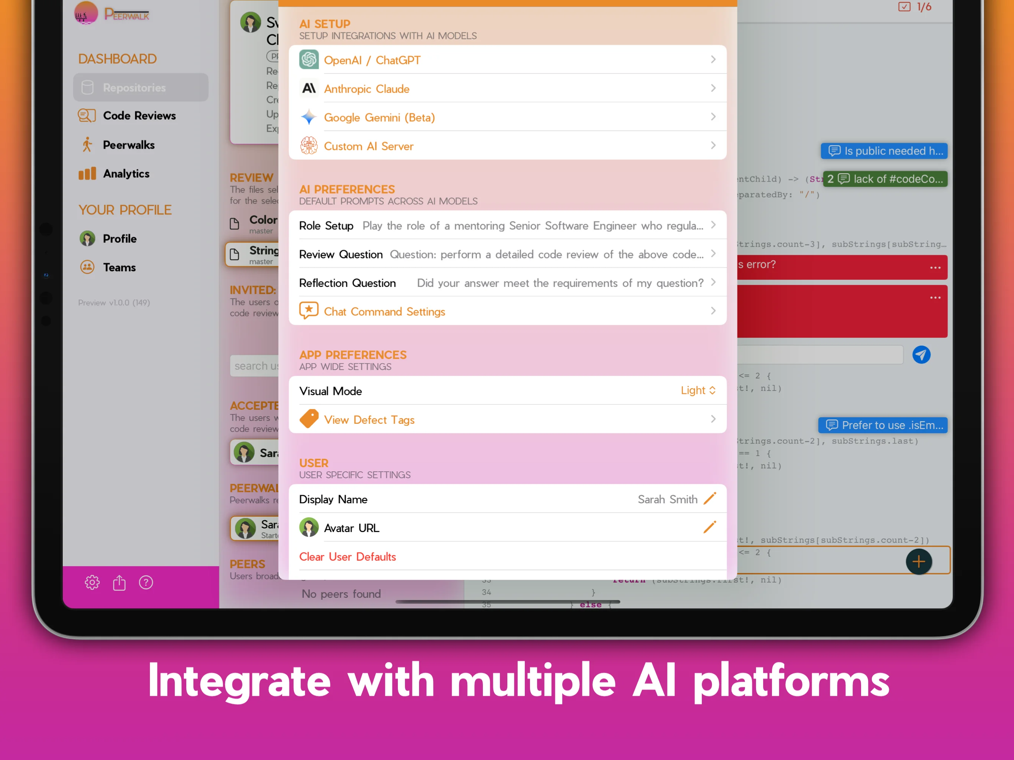Send the comment with the blue paper-plane button

pyautogui.click(x=922, y=355)
